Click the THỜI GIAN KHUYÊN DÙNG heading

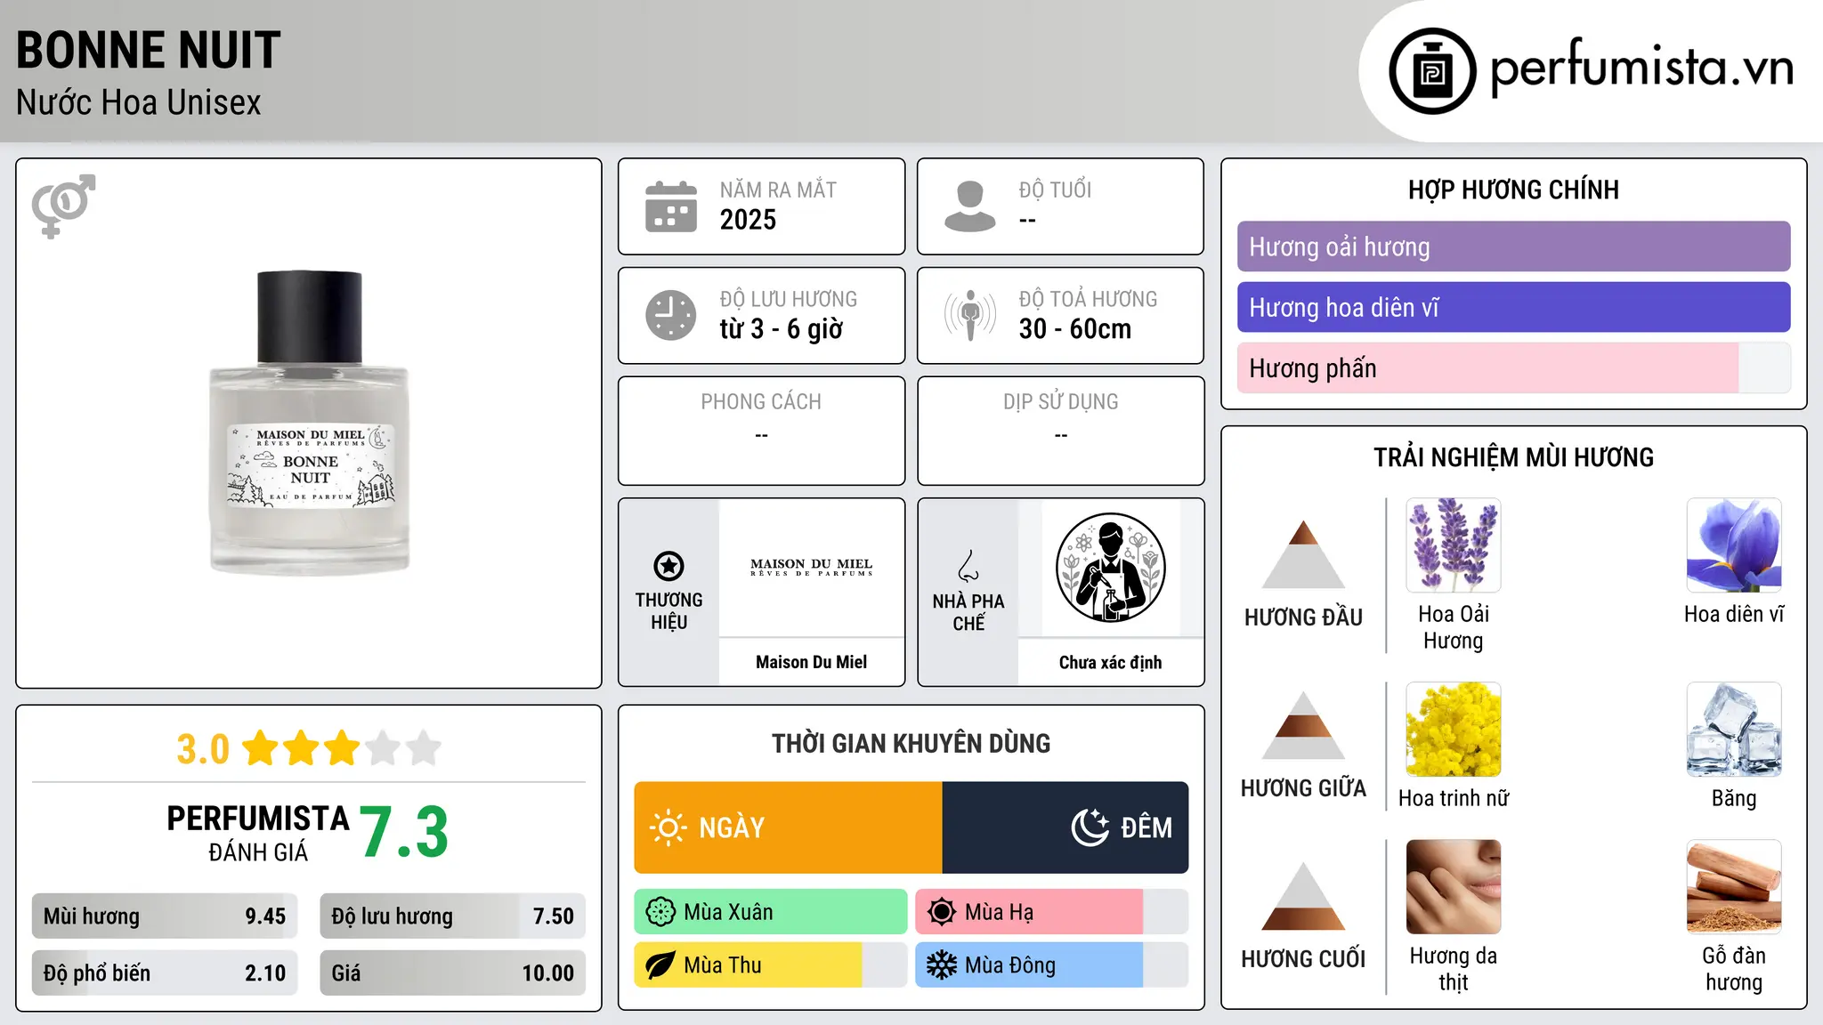[x=911, y=744]
